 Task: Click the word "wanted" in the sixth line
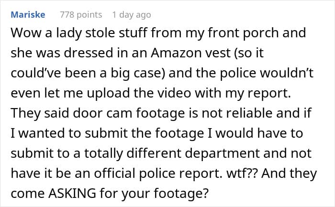(x=42, y=133)
